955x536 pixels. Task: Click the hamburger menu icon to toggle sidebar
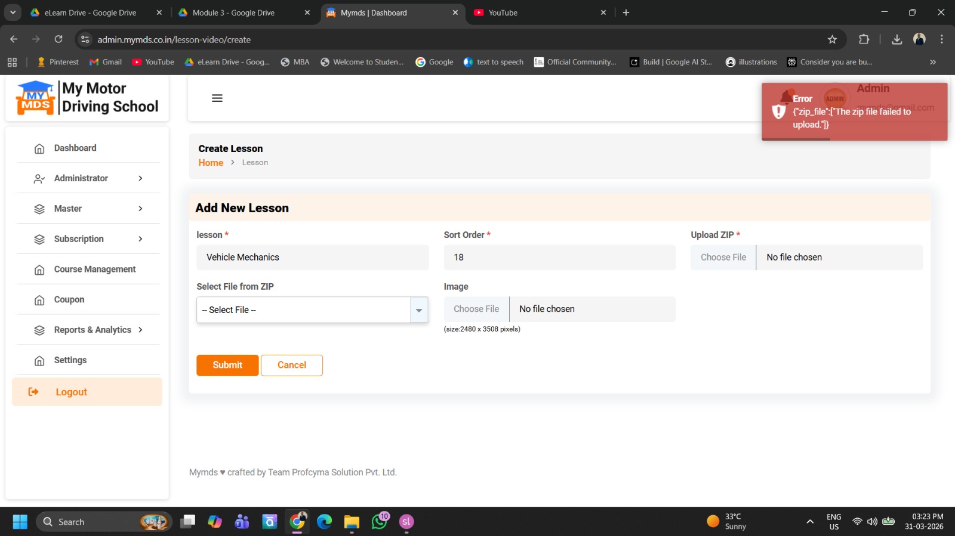pyautogui.click(x=217, y=98)
